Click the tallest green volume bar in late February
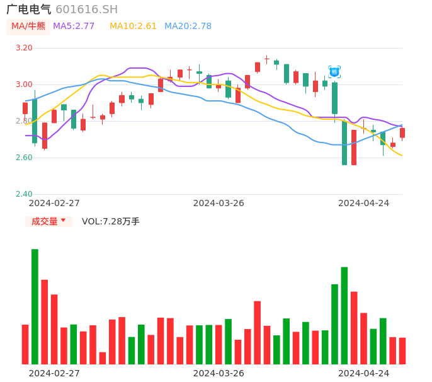The width and height of the screenshot is (432, 382). (x=35, y=306)
